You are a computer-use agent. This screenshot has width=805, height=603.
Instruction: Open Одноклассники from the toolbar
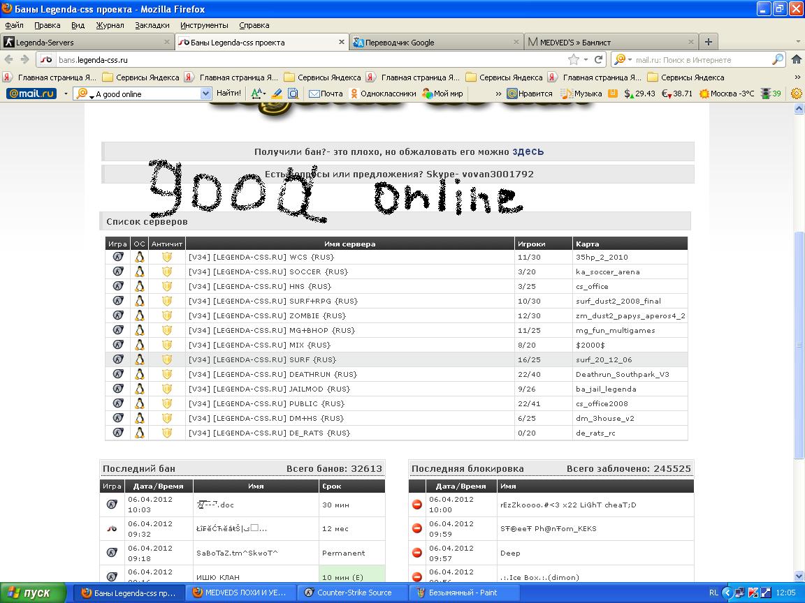tap(383, 94)
